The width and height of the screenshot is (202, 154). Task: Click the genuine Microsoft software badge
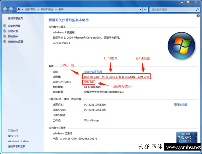187,137
